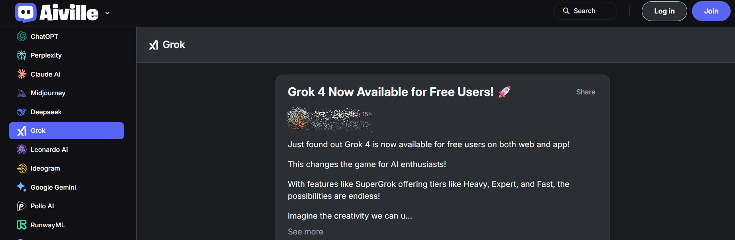Open Deepseek using its whale icon

click(x=22, y=111)
